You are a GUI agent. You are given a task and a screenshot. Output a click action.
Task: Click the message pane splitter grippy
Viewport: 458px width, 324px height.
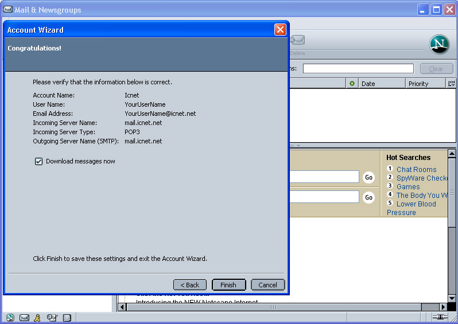pos(295,145)
